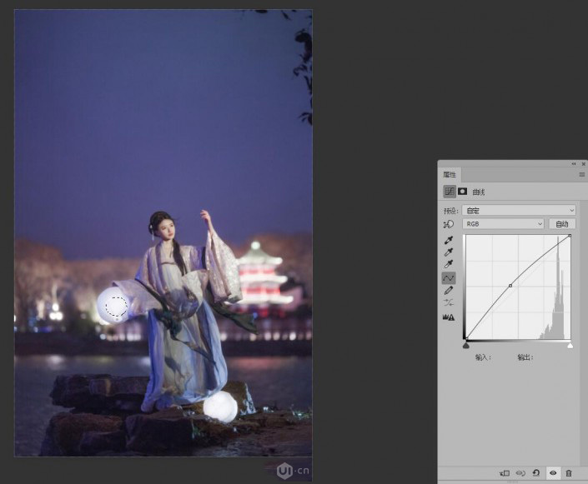
Task: Select the edit points curve tool
Action: point(449,277)
